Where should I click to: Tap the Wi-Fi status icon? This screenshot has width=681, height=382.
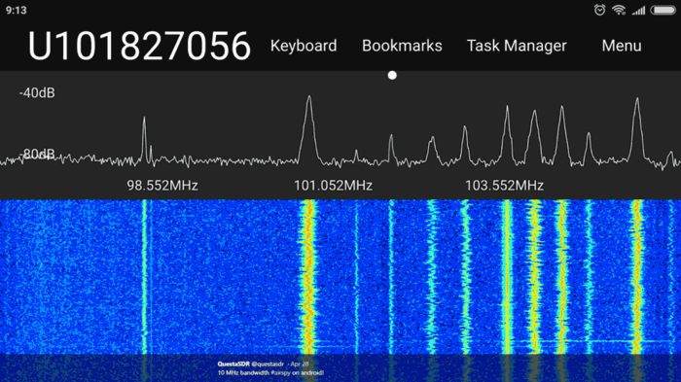(x=619, y=10)
